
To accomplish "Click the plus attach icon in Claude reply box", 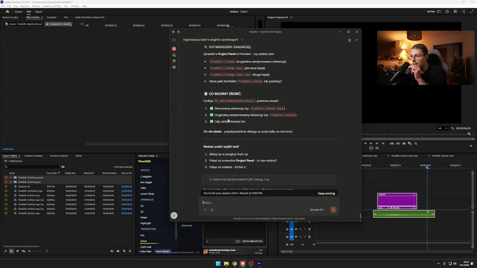I will point(205,210).
